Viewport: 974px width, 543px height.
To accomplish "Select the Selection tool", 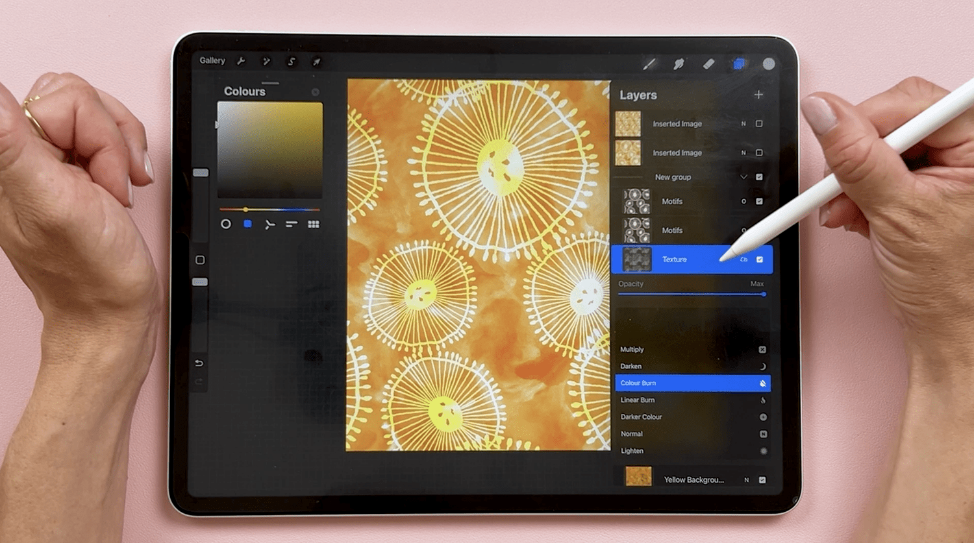I will click(291, 62).
